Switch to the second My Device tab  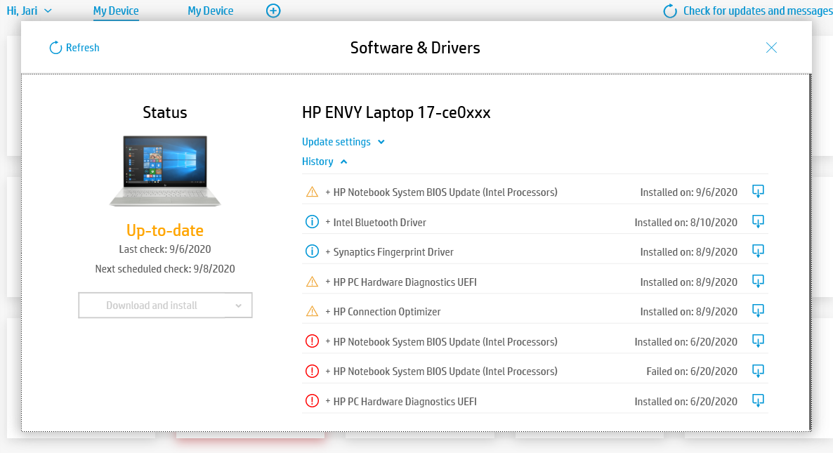click(210, 11)
